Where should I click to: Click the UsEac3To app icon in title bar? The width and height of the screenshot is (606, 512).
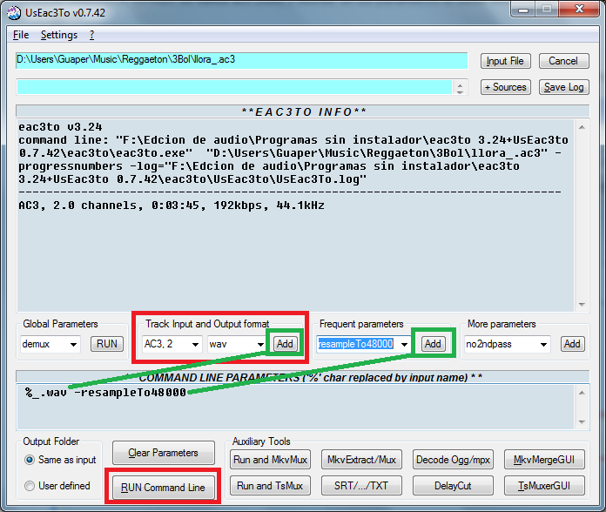(x=14, y=13)
